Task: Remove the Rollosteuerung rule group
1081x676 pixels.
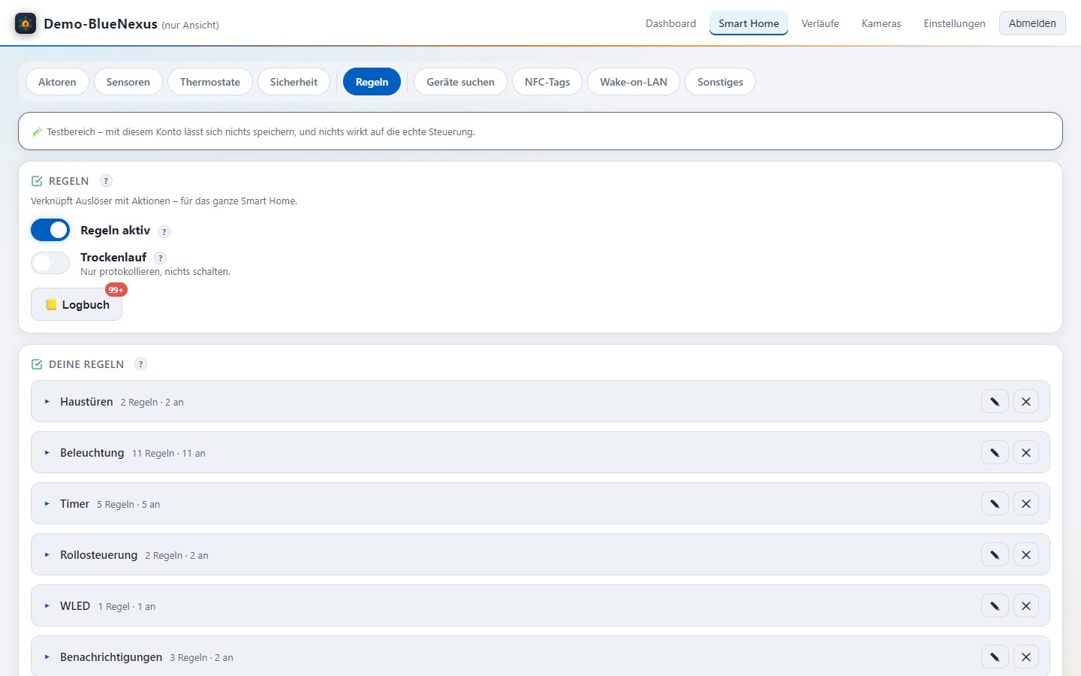Action: (x=1026, y=555)
